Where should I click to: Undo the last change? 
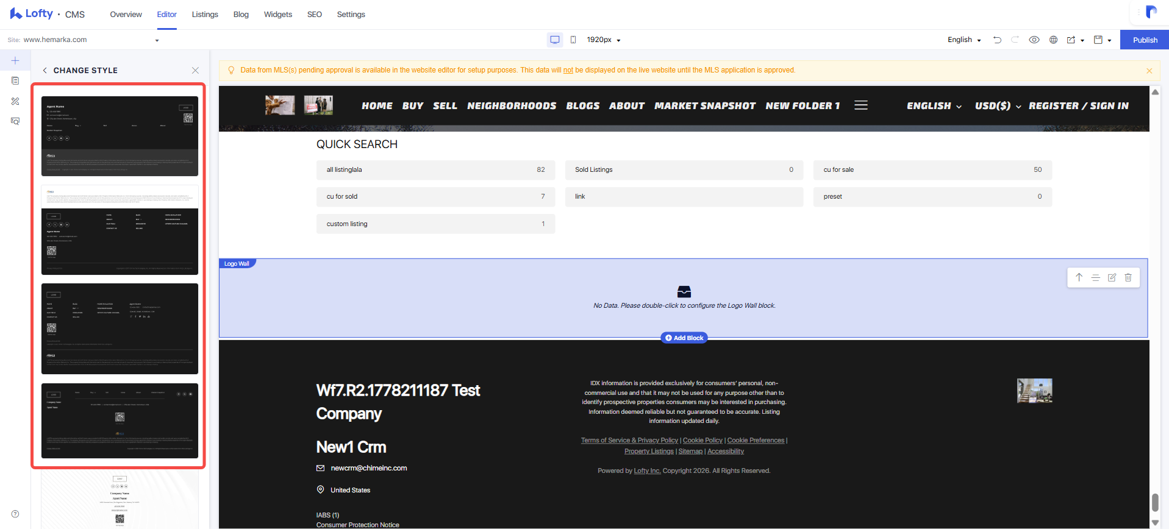tap(997, 40)
